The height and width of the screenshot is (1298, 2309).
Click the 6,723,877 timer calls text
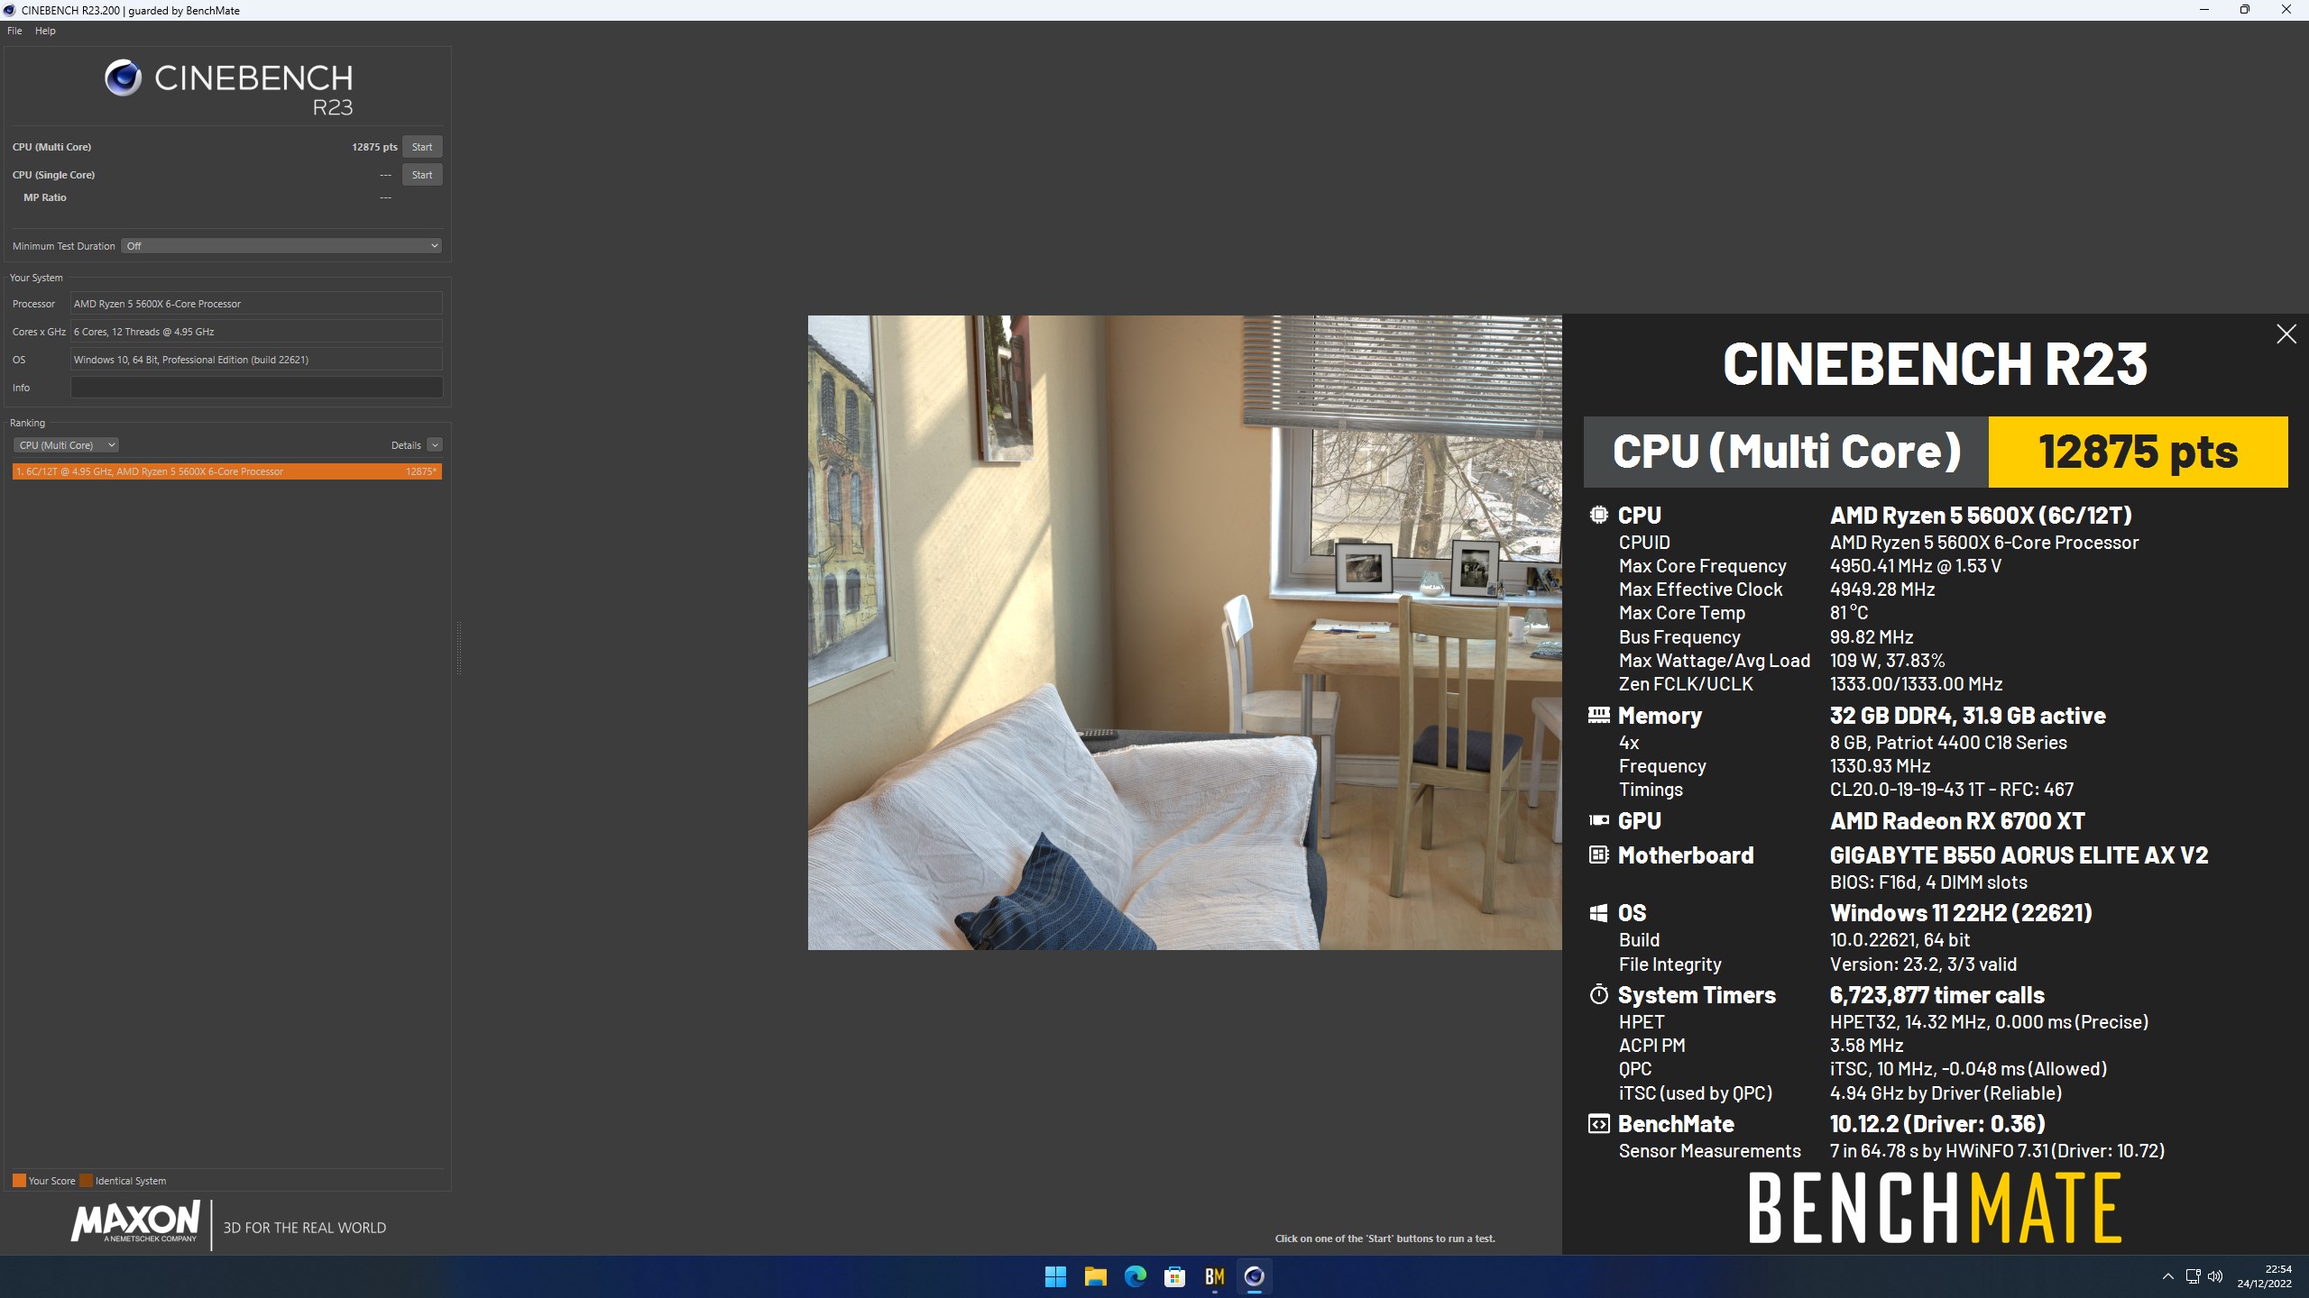1937,995
